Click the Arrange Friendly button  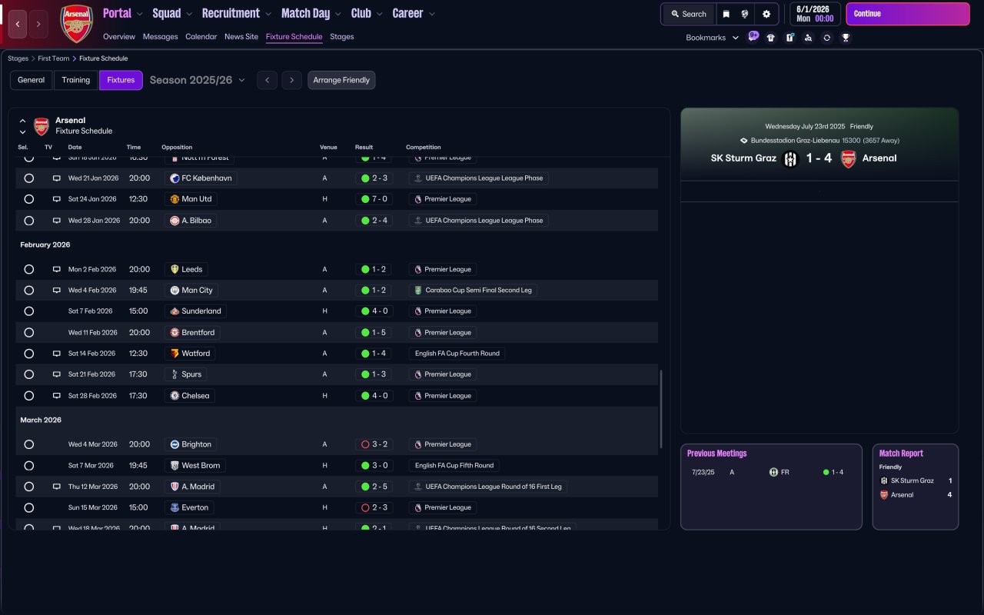[341, 80]
